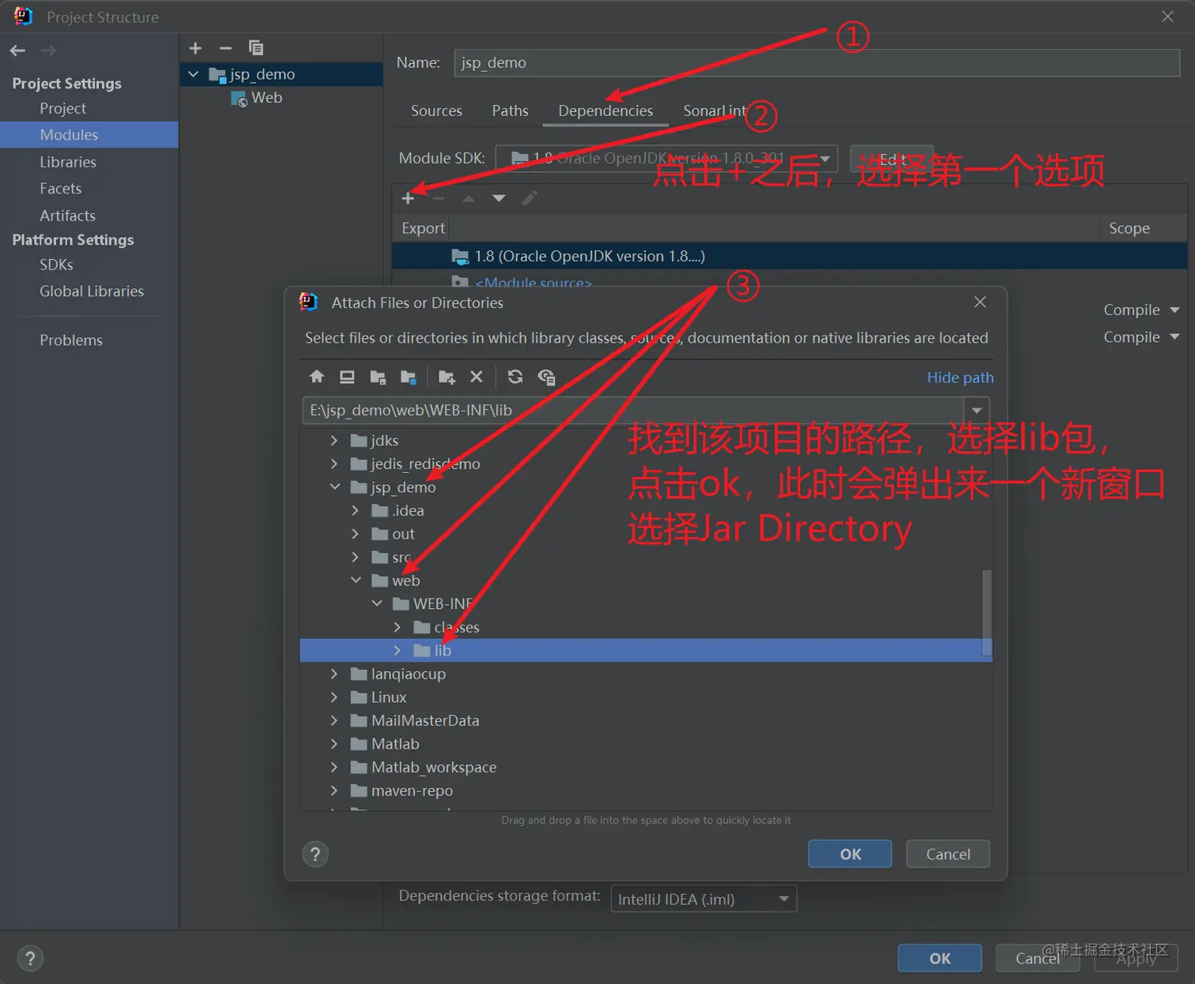The height and width of the screenshot is (984, 1195).
Task: Click Cancel in the Attach Files dialog
Action: [x=948, y=854]
